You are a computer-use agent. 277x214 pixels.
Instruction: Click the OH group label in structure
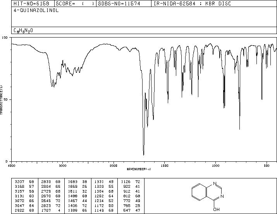[x=216, y=209]
